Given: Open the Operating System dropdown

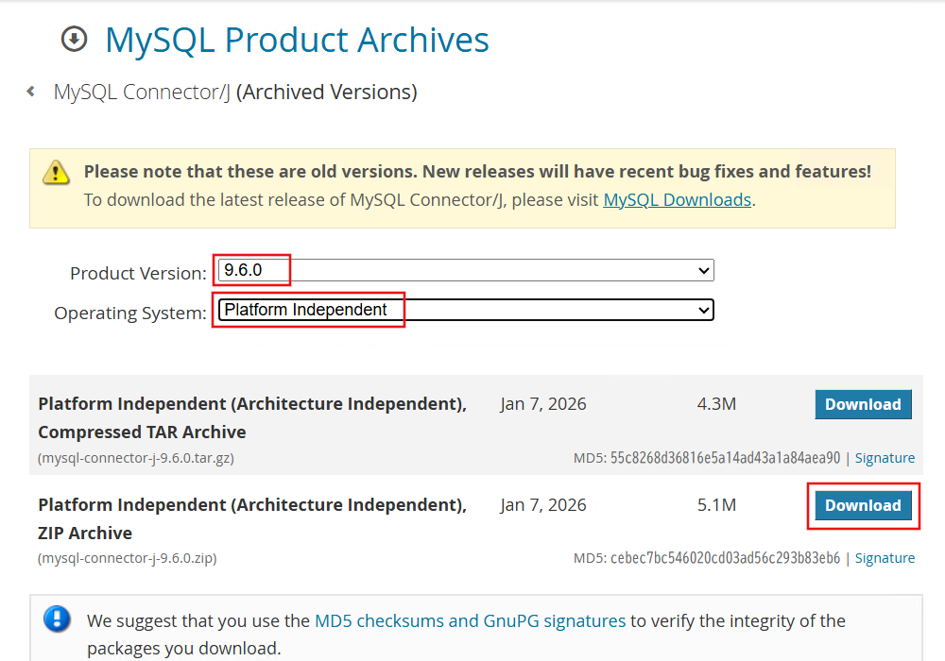Looking at the screenshot, I should tap(466, 310).
